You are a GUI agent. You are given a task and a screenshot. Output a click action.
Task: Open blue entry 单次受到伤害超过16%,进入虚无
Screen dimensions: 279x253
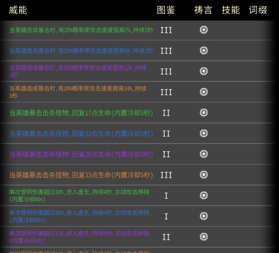tap(80, 216)
